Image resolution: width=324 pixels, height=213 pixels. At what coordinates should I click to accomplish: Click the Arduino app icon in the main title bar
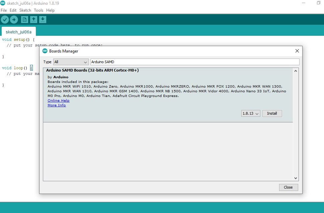3,3
